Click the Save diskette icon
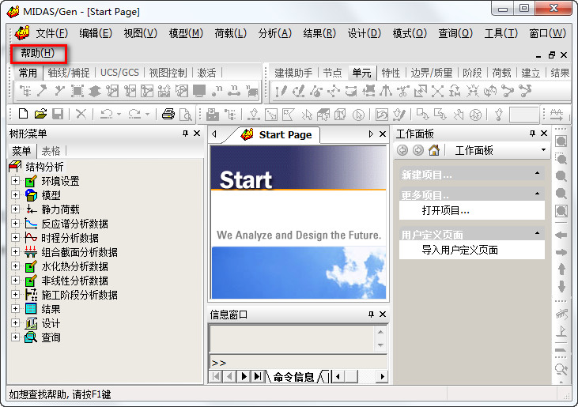 [58, 114]
